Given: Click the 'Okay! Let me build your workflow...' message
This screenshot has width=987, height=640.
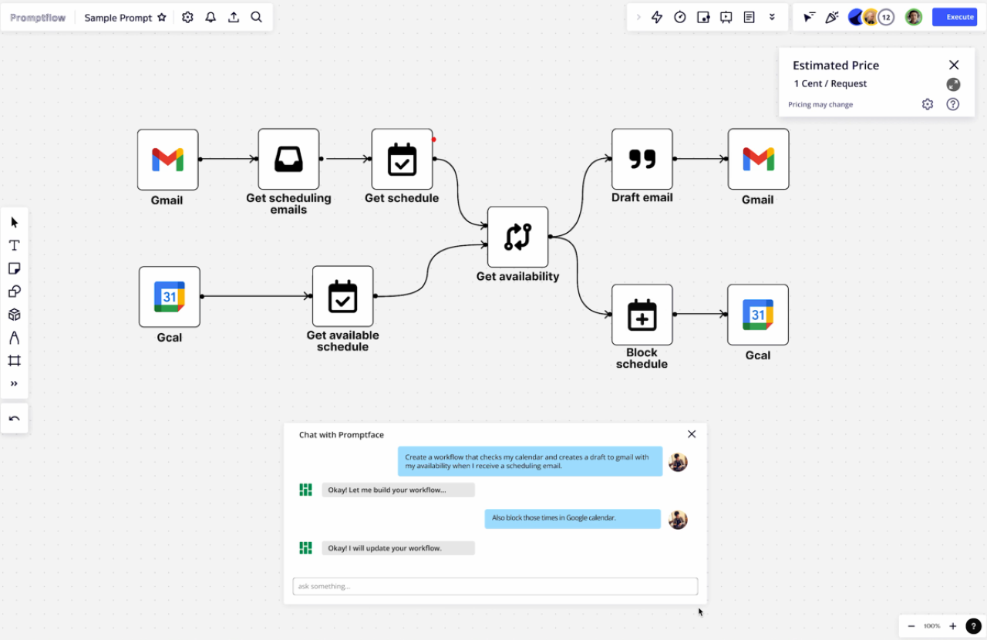Looking at the screenshot, I should click(398, 490).
